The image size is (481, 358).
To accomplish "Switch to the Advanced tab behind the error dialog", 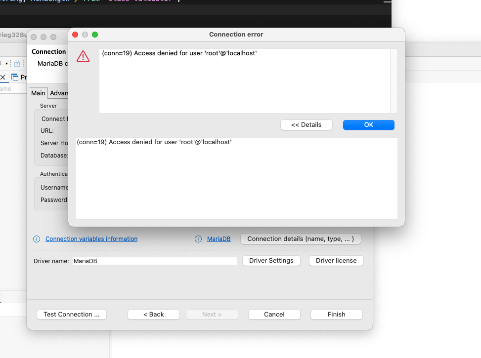I will coord(59,93).
